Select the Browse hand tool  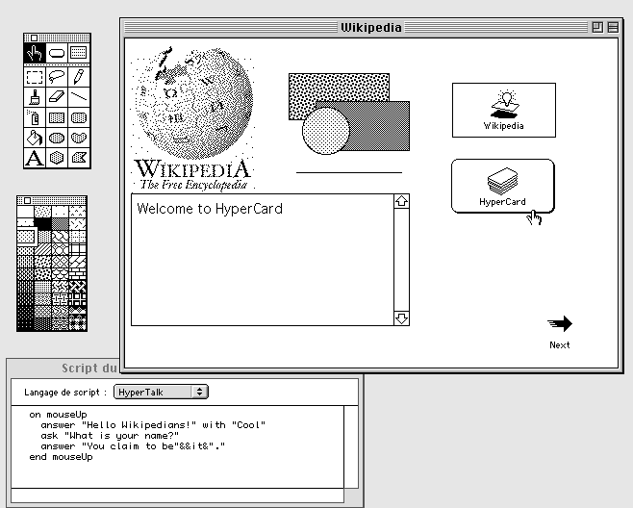(35, 53)
